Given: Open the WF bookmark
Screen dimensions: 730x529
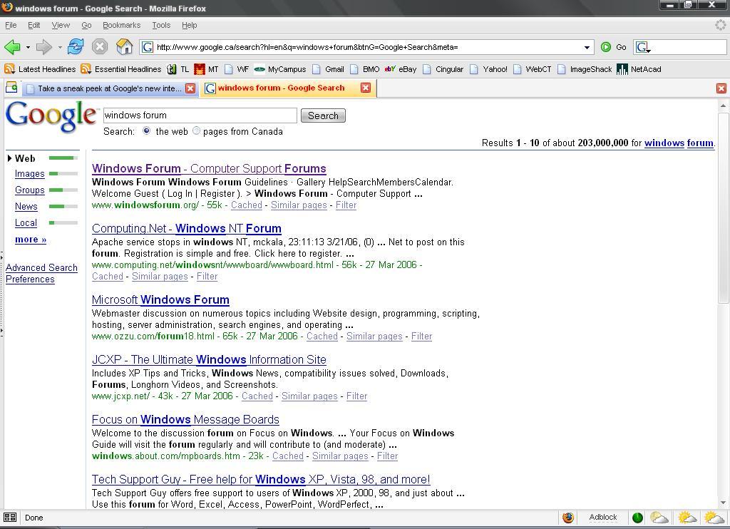Looking at the screenshot, I should tap(237, 69).
